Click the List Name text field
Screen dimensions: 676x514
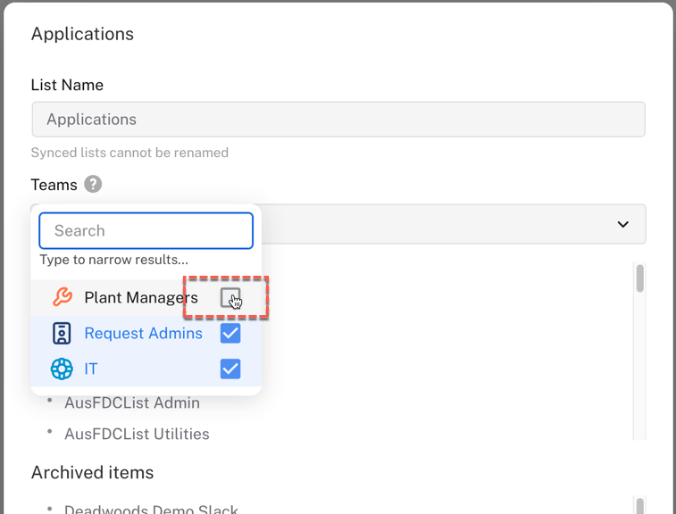click(x=338, y=120)
